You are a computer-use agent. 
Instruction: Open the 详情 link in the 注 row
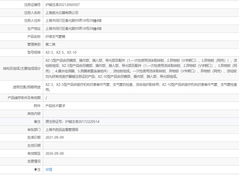pos(49,170)
